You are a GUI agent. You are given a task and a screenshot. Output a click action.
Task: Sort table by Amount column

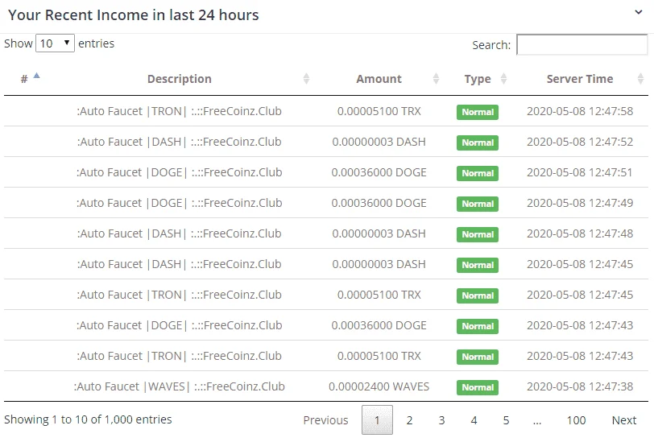379,79
